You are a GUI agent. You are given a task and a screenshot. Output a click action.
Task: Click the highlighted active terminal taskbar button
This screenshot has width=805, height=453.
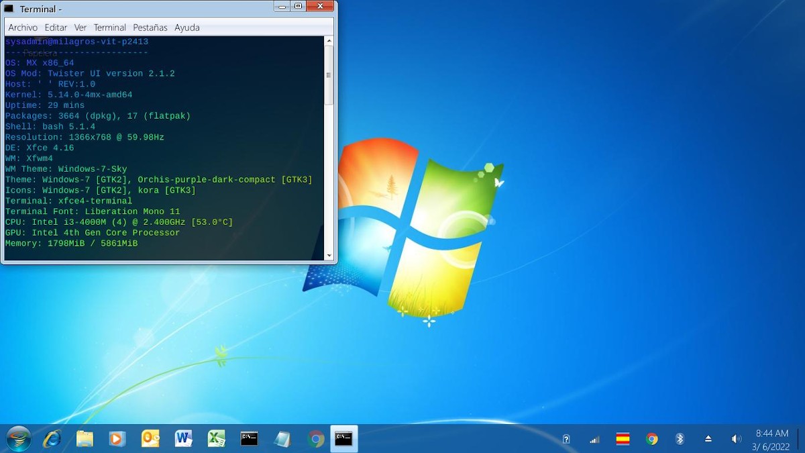(x=344, y=439)
